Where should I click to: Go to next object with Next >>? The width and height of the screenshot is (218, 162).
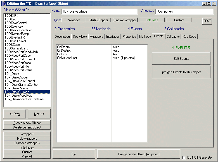tap(39, 114)
